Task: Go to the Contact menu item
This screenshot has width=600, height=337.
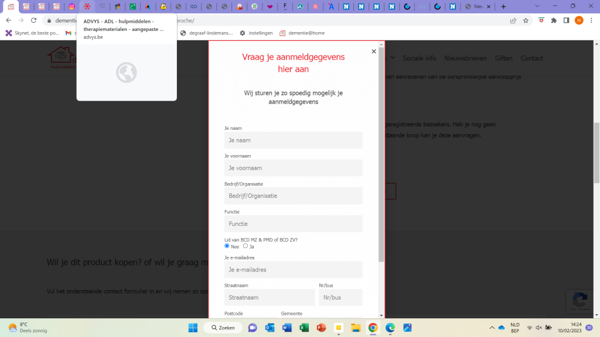Action: 531,59
